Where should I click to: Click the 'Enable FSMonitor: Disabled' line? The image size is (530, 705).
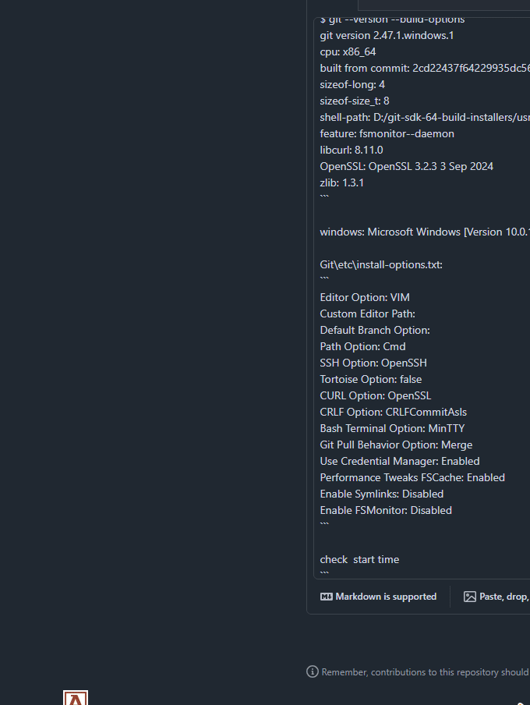[386, 509]
